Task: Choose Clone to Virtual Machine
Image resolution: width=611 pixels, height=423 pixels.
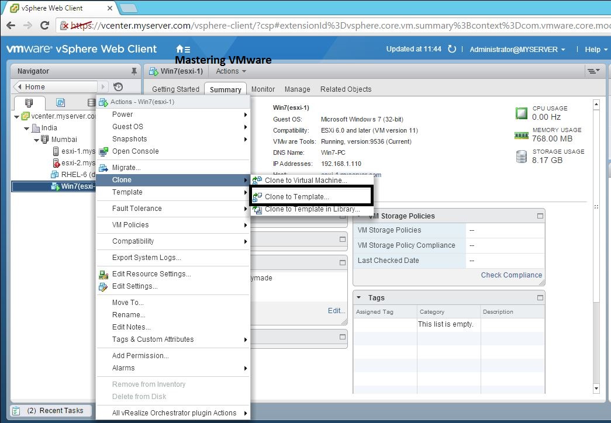Action: pos(312,181)
